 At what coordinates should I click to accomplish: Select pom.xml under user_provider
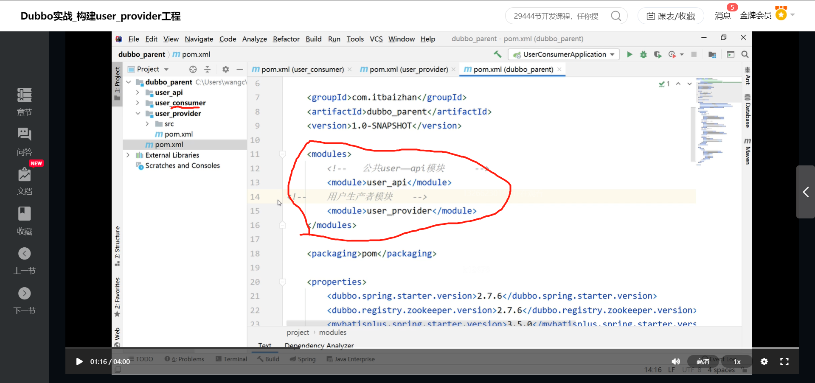[x=179, y=134]
